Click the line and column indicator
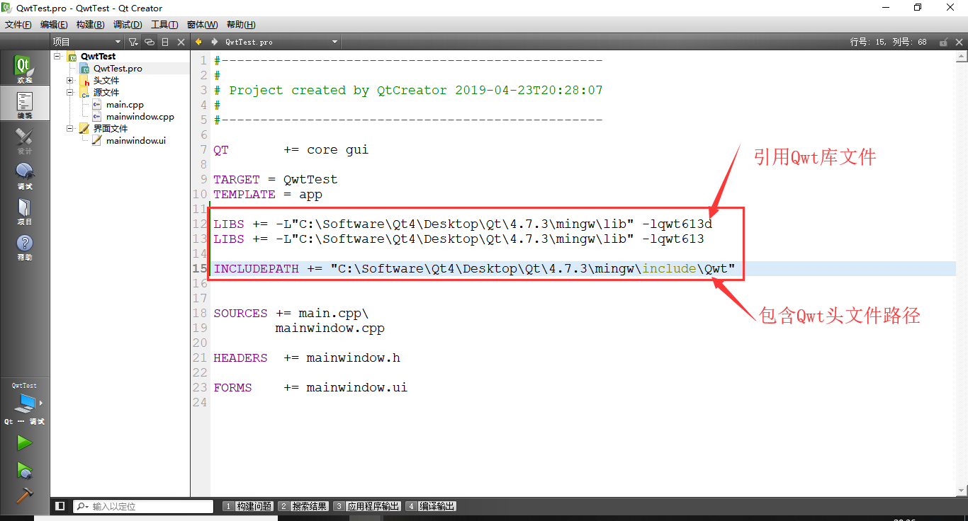This screenshot has height=521, width=968. tap(889, 42)
